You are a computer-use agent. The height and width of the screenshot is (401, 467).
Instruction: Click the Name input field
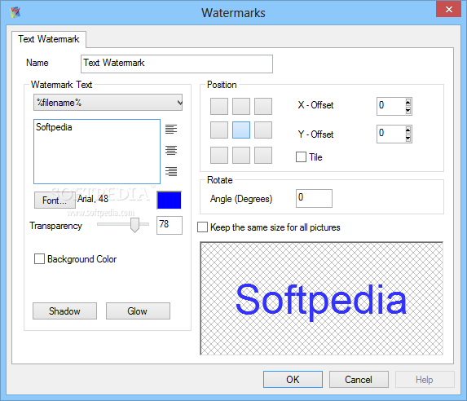(x=177, y=64)
